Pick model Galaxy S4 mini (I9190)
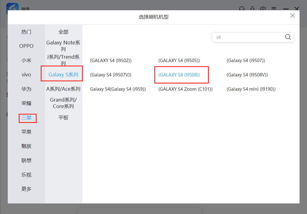This screenshot has height=214, width=307. [x=251, y=89]
